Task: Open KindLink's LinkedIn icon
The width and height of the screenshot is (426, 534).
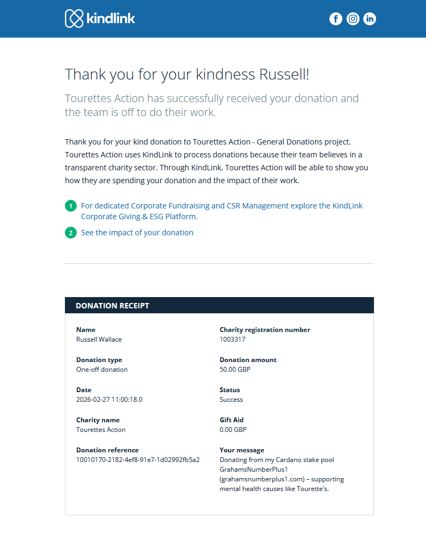Action: (x=369, y=18)
